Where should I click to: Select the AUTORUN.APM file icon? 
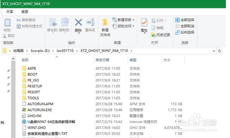click(x=24, y=104)
